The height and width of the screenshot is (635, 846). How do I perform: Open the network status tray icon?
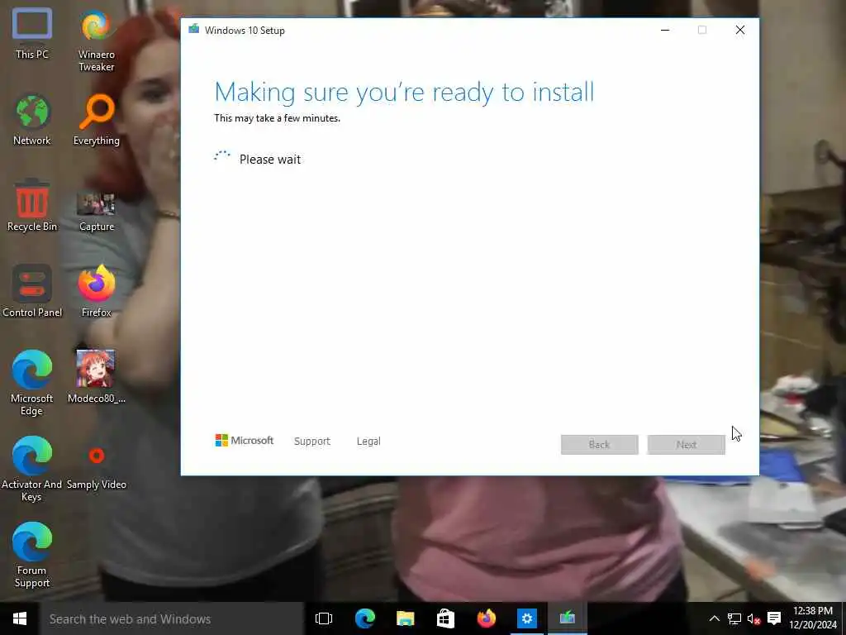734,618
